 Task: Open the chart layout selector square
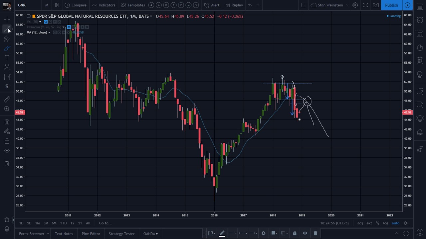(304, 5)
